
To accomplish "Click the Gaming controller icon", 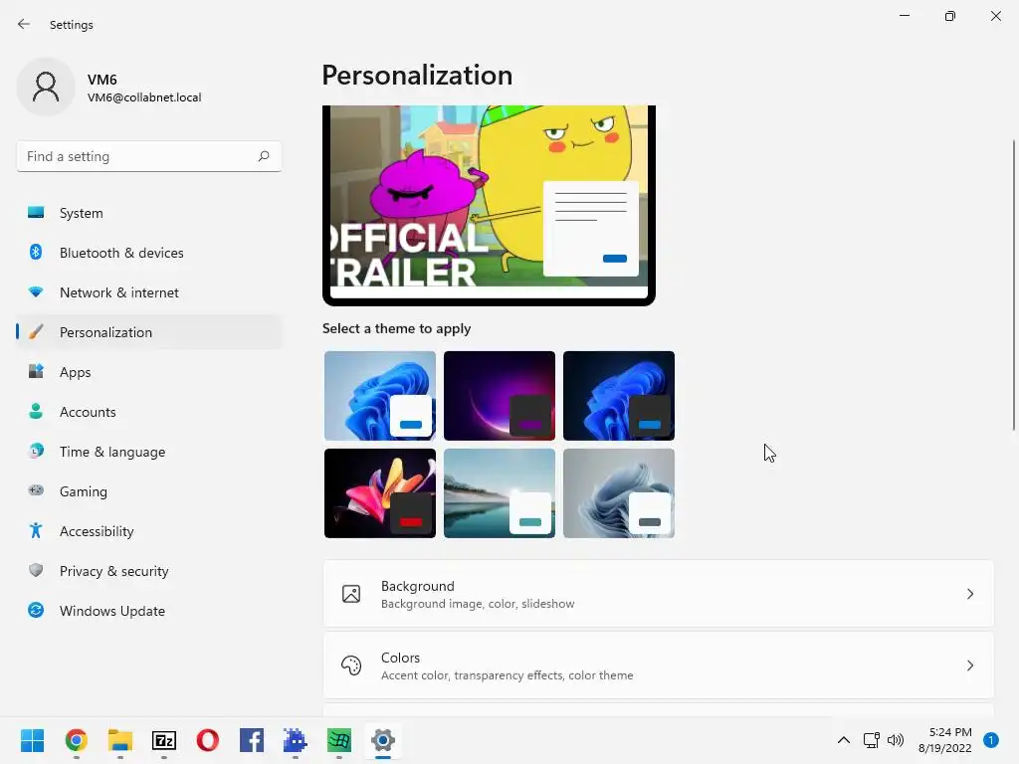I will pyautogui.click(x=36, y=490).
